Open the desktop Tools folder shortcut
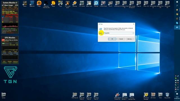This screenshot has height=101, width=180. [x=160, y=95]
